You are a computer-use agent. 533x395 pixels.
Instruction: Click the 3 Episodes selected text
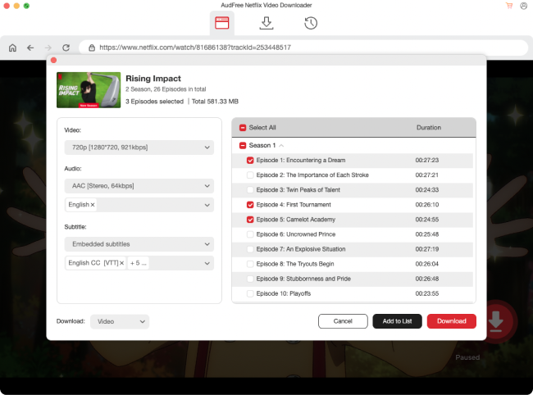[154, 102]
